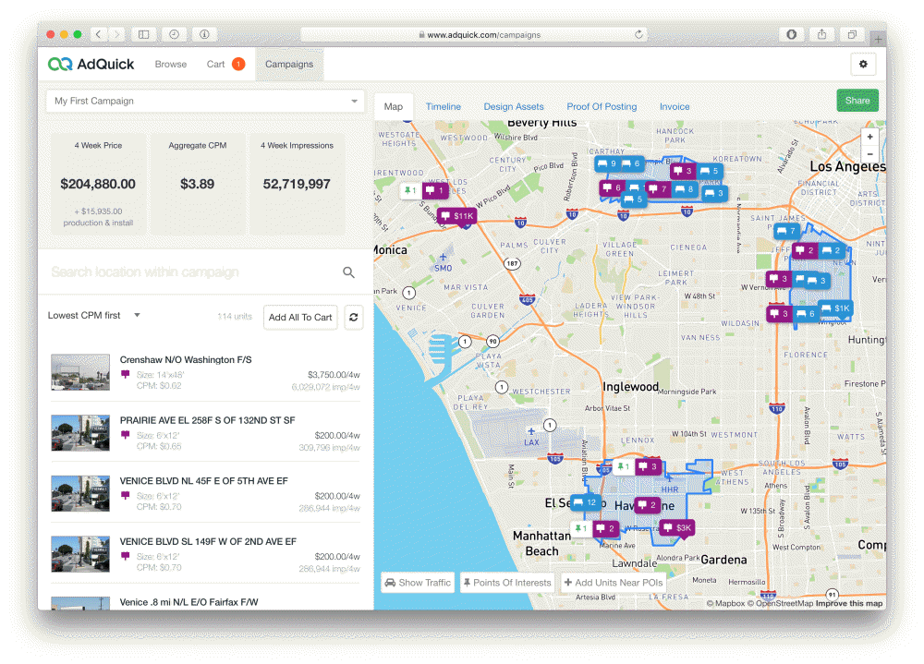Screen dimensions: 924x664
Task: Click the AdQuick logo
Action: pyautogui.click(x=91, y=65)
